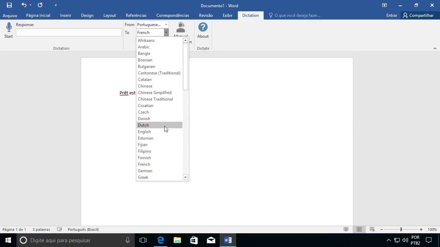440x247 pixels.
Task: Select Filipino language option
Action: (159, 151)
